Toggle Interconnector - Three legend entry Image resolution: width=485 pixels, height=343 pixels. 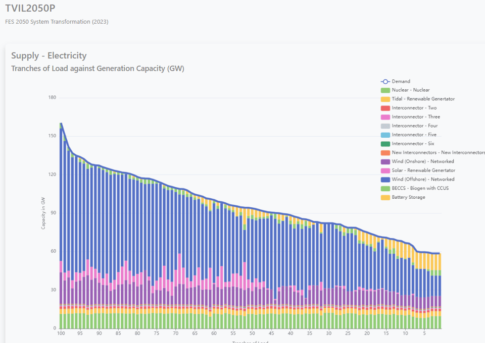pyautogui.click(x=410, y=117)
